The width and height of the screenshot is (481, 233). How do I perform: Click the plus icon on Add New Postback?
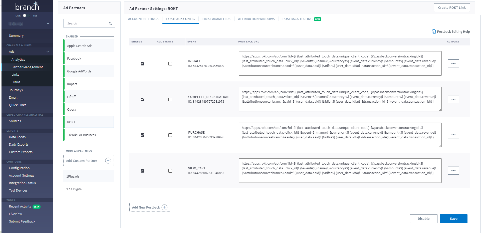click(164, 207)
